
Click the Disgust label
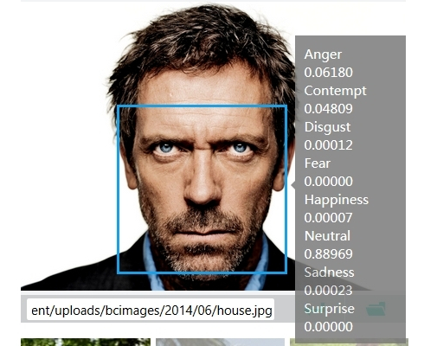click(x=327, y=127)
